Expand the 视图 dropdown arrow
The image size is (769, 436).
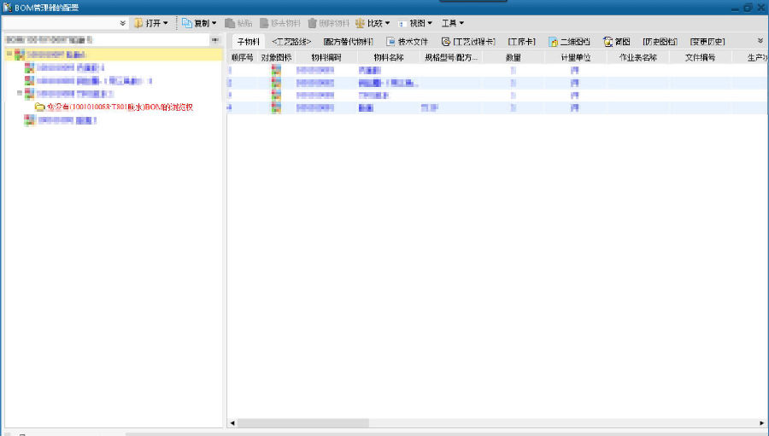(x=430, y=23)
